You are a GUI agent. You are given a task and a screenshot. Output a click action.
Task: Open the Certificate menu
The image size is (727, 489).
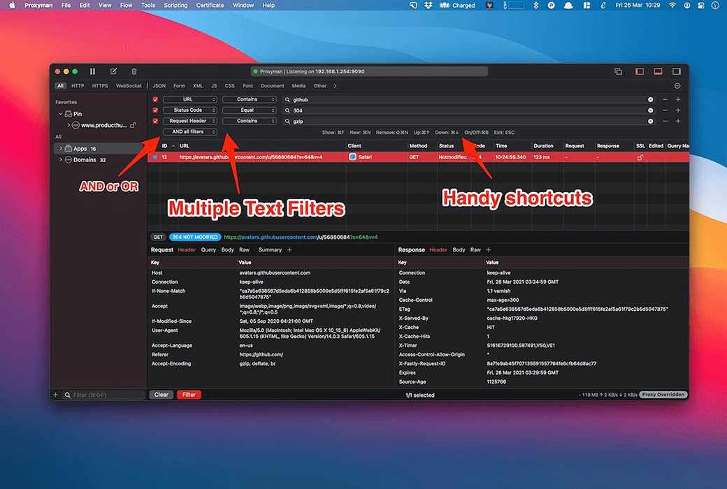pyautogui.click(x=210, y=6)
